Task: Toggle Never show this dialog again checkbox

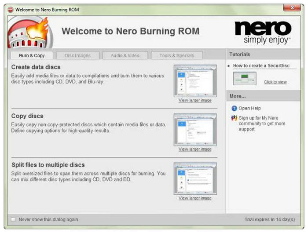Action: pyautogui.click(x=13, y=219)
